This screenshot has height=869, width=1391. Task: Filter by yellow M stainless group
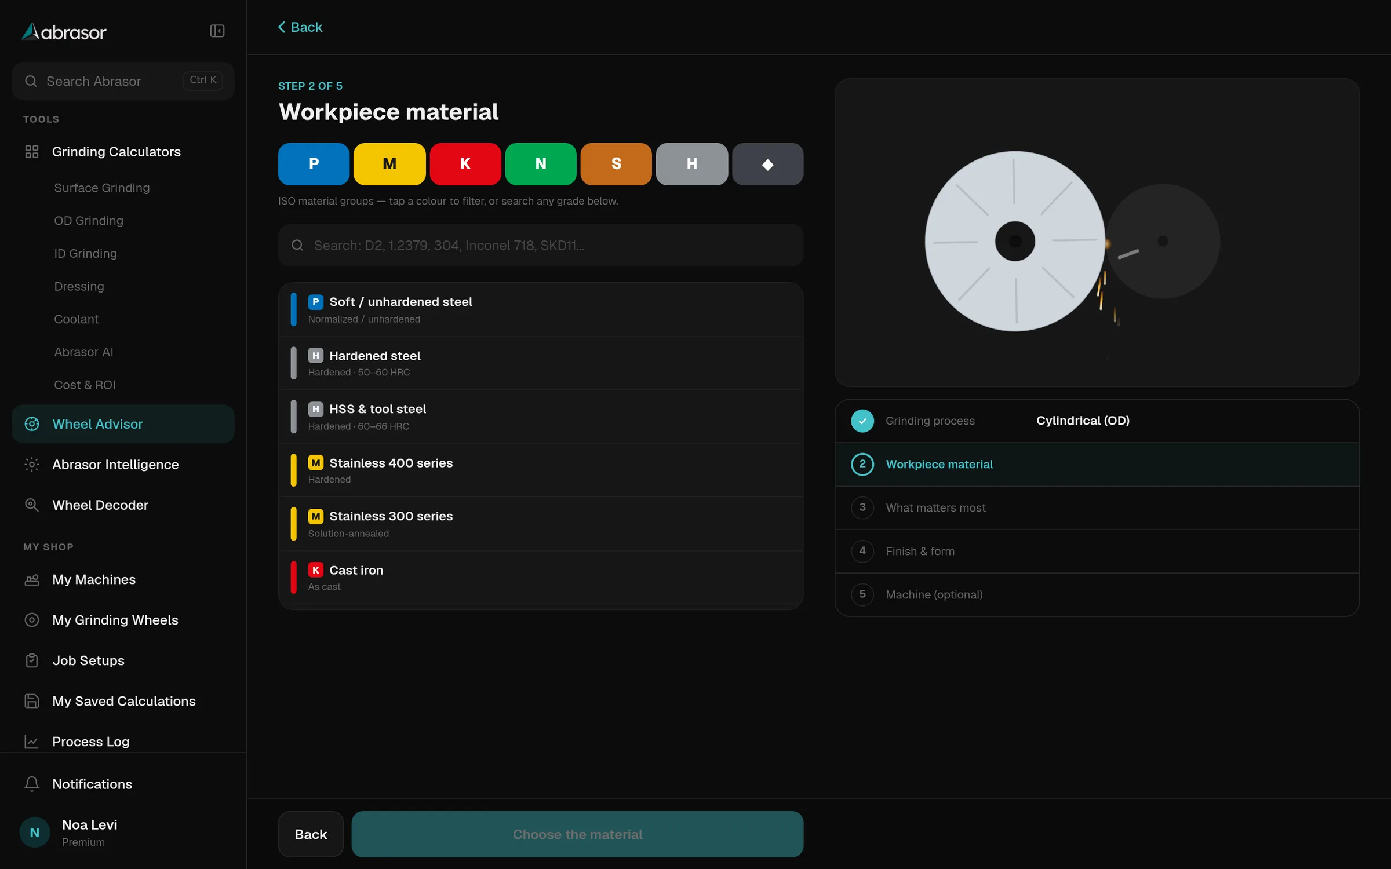[x=389, y=164]
